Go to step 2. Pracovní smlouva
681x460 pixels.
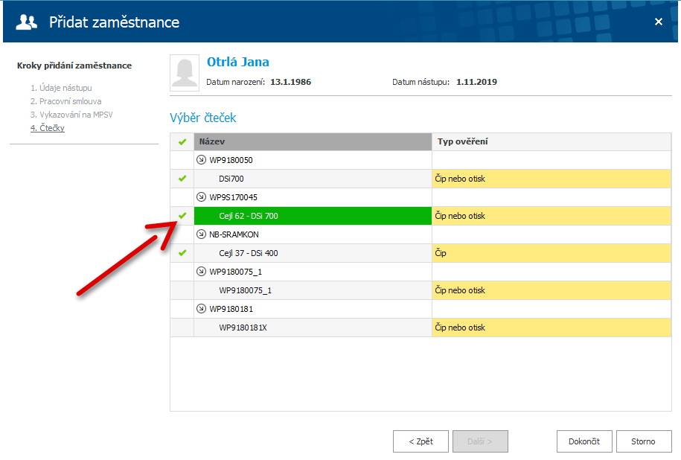66,101
